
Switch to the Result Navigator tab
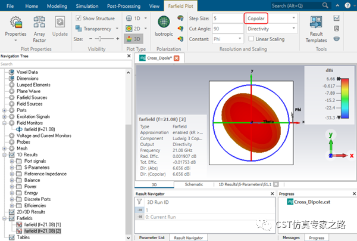pos(190,237)
